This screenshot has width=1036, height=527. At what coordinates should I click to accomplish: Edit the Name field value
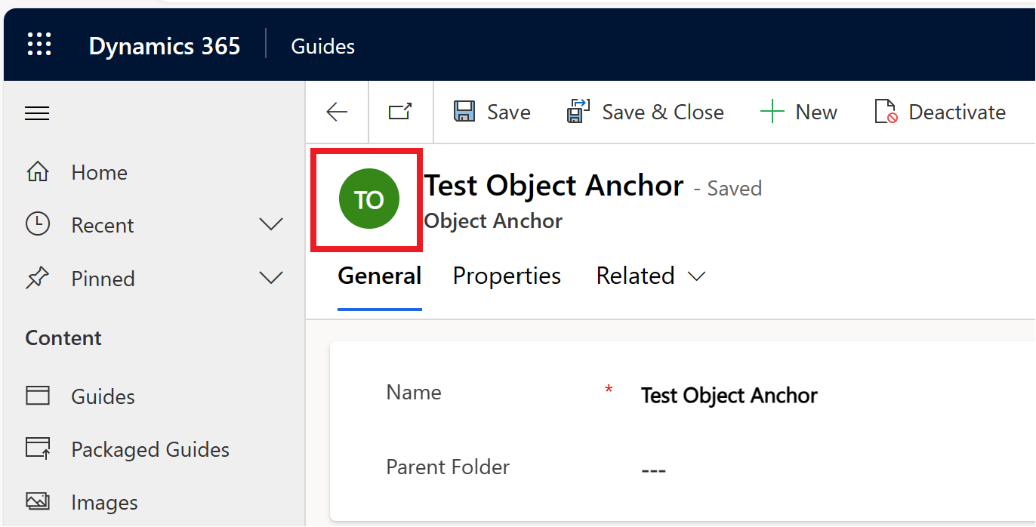point(729,396)
